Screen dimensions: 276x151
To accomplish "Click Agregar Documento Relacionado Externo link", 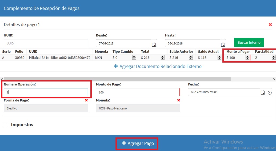I will 160,66.
